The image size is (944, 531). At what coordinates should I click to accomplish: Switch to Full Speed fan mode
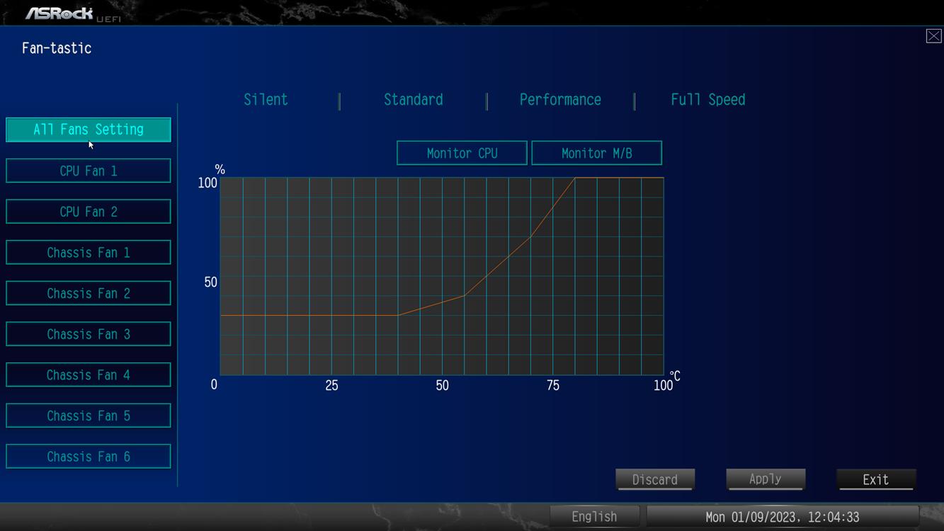(708, 100)
